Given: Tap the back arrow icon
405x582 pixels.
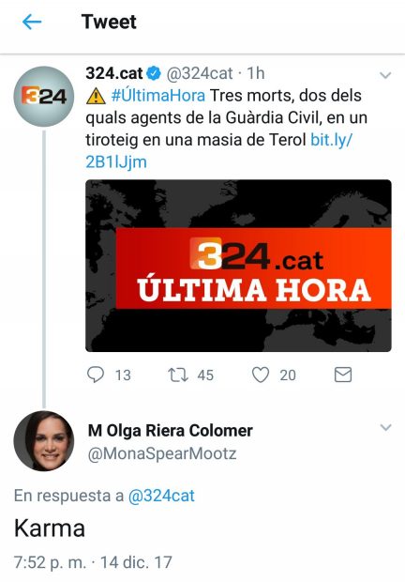Looking at the screenshot, I should [32, 23].
